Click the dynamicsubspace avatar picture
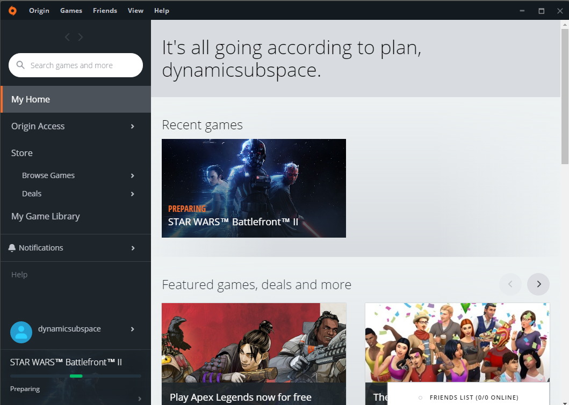Screen dimensions: 569x405 pyautogui.click(x=21, y=333)
